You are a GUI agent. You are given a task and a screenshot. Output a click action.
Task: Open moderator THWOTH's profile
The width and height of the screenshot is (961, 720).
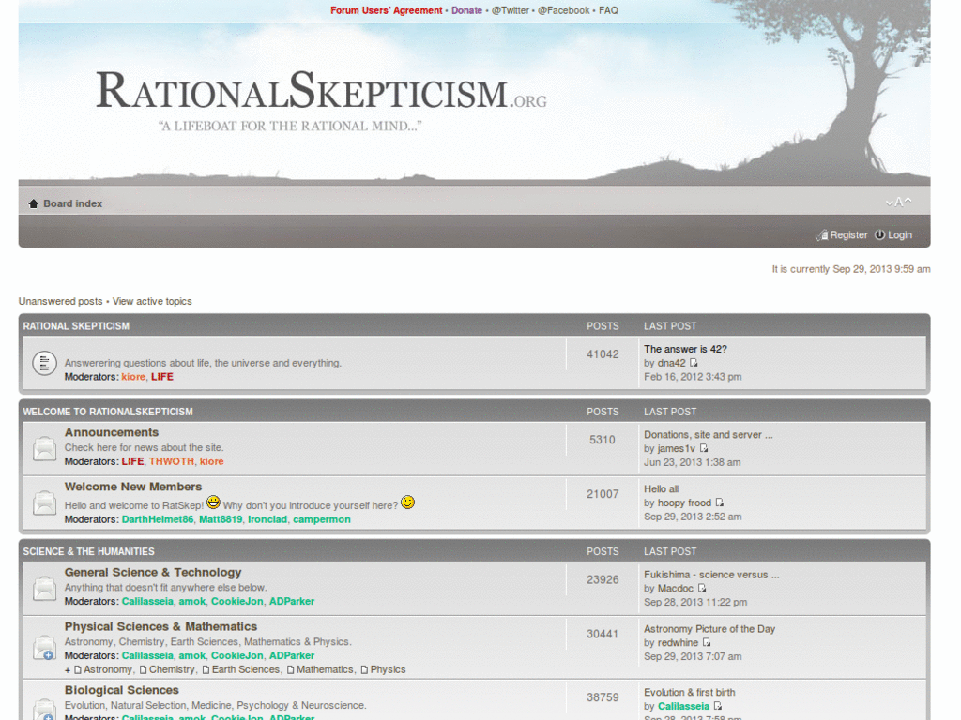(172, 461)
